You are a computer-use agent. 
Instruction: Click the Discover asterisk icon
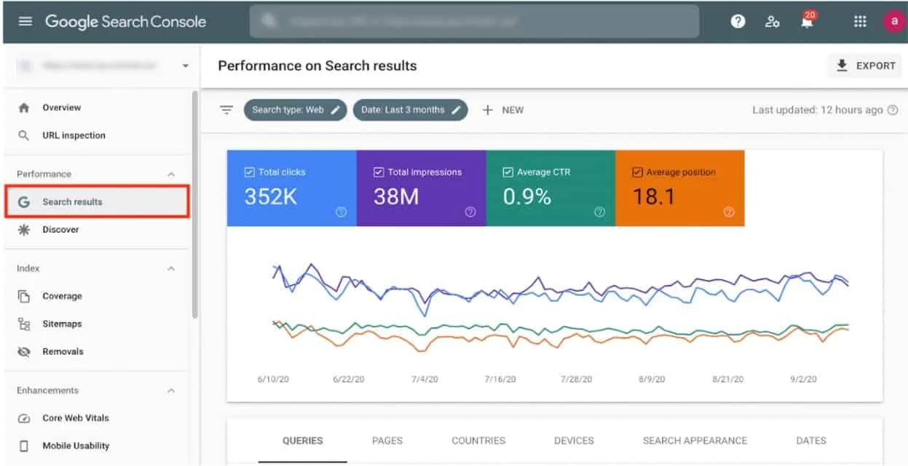pyautogui.click(x=24, y=230)
